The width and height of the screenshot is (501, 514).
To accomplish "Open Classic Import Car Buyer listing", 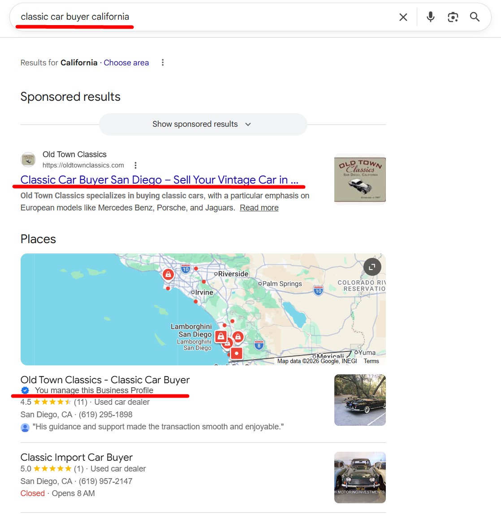I will click(x=77, y=458).
